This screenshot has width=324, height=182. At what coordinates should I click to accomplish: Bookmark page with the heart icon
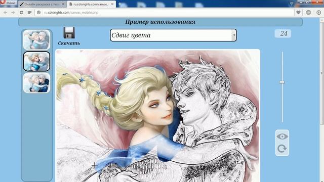point(298,13)
